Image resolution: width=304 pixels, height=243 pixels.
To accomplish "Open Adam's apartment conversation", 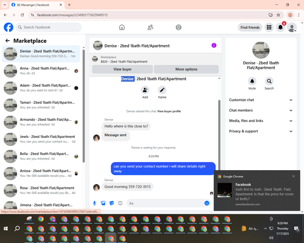I will [41, 88].
